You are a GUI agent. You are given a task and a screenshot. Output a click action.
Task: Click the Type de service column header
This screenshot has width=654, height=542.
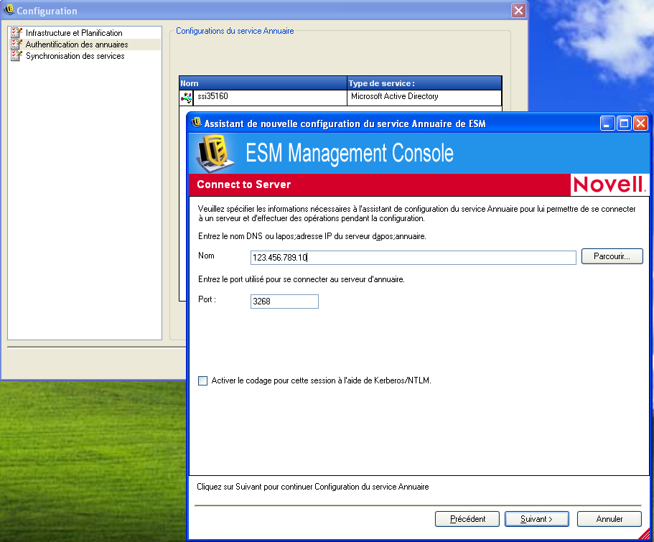coord(424,83)
